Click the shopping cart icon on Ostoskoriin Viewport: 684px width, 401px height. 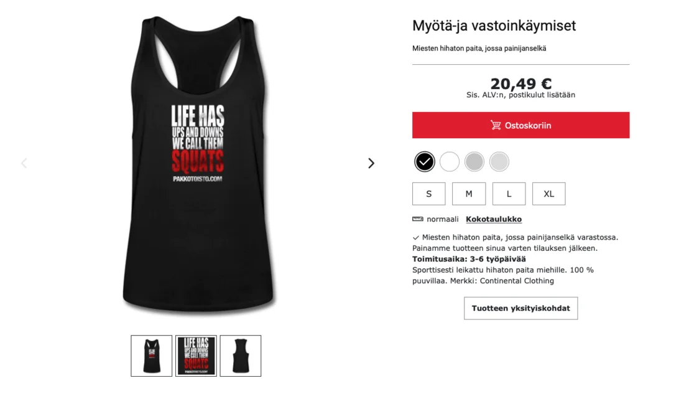pos(496,125)
